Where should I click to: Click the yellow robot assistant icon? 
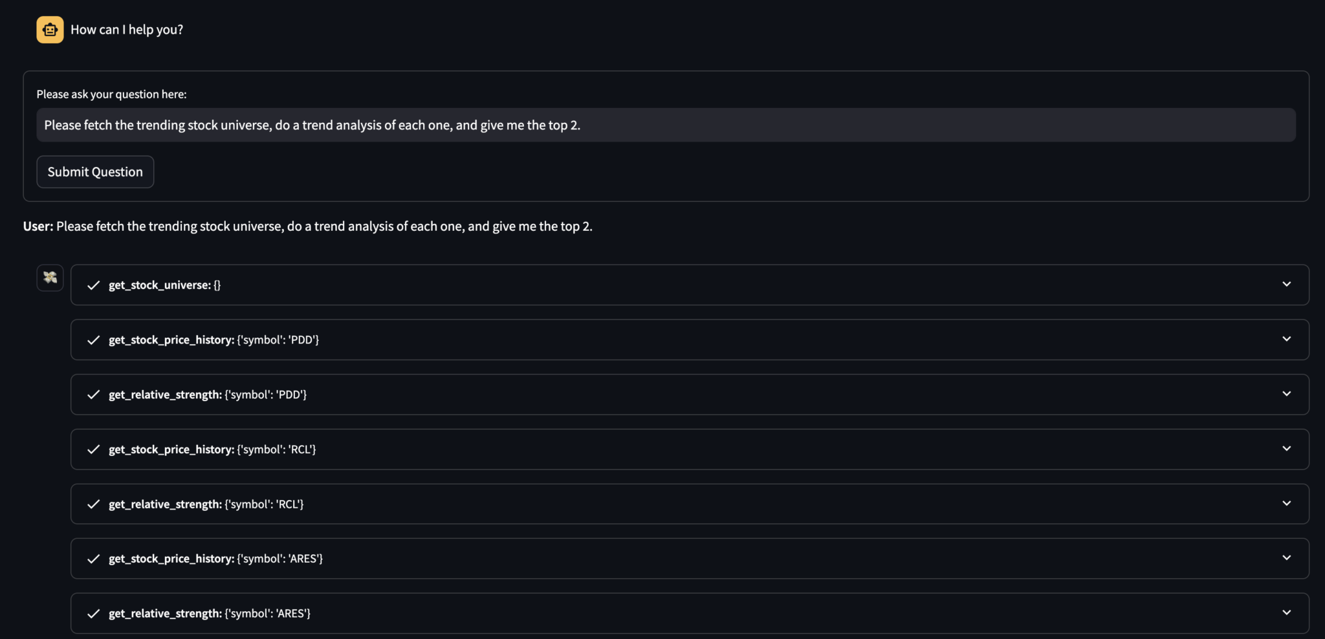50,30
